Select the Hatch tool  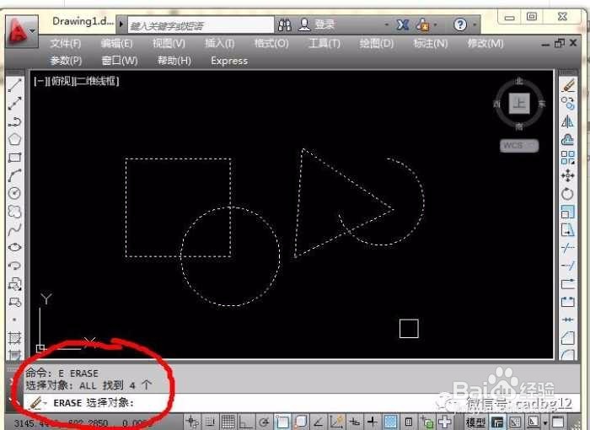pyautogui.click(x=14, y=338)
